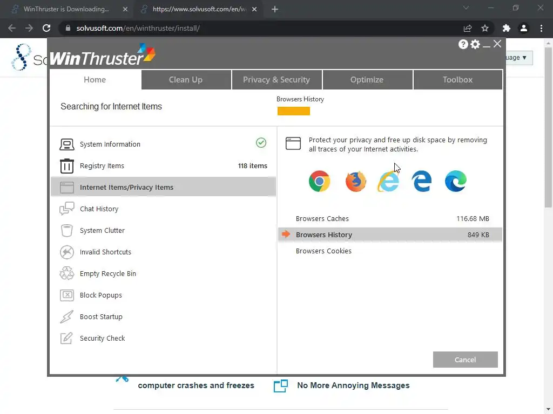This screenshot has height=414, width=553.
Task: Click the Registry Items trash icon
Action: tap(66, 166)
